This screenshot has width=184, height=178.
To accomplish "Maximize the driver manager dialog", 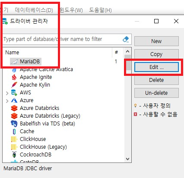I will [x=156, y=21].
